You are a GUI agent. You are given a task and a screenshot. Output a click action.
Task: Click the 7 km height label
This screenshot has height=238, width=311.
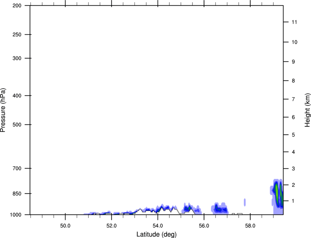pyautogui.click(x=293, y=99)
